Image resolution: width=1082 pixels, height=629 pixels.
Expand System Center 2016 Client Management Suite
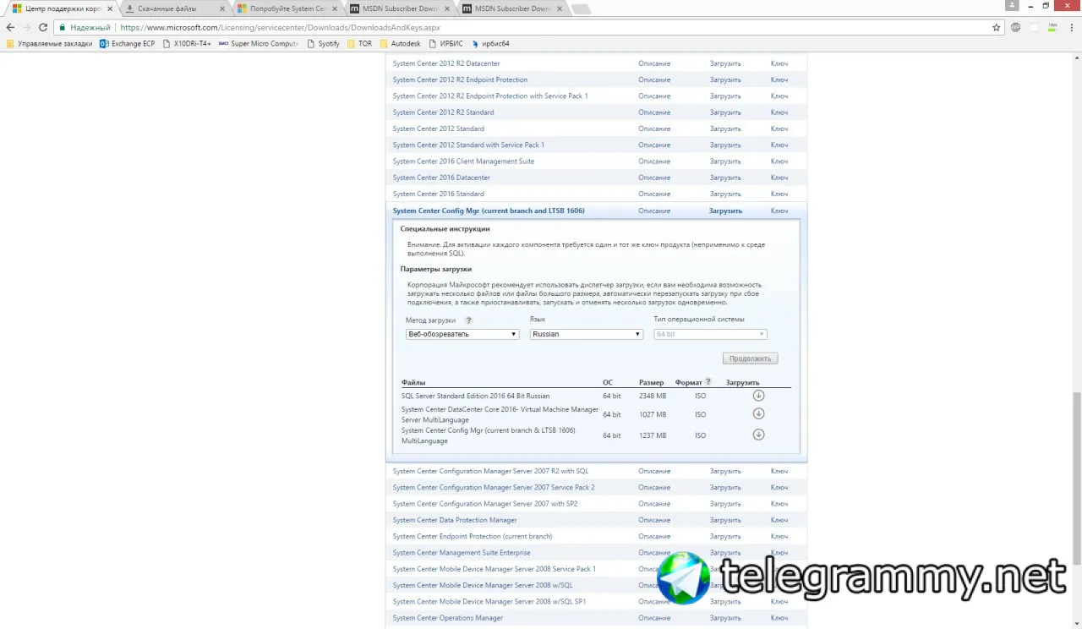[463, 161]
